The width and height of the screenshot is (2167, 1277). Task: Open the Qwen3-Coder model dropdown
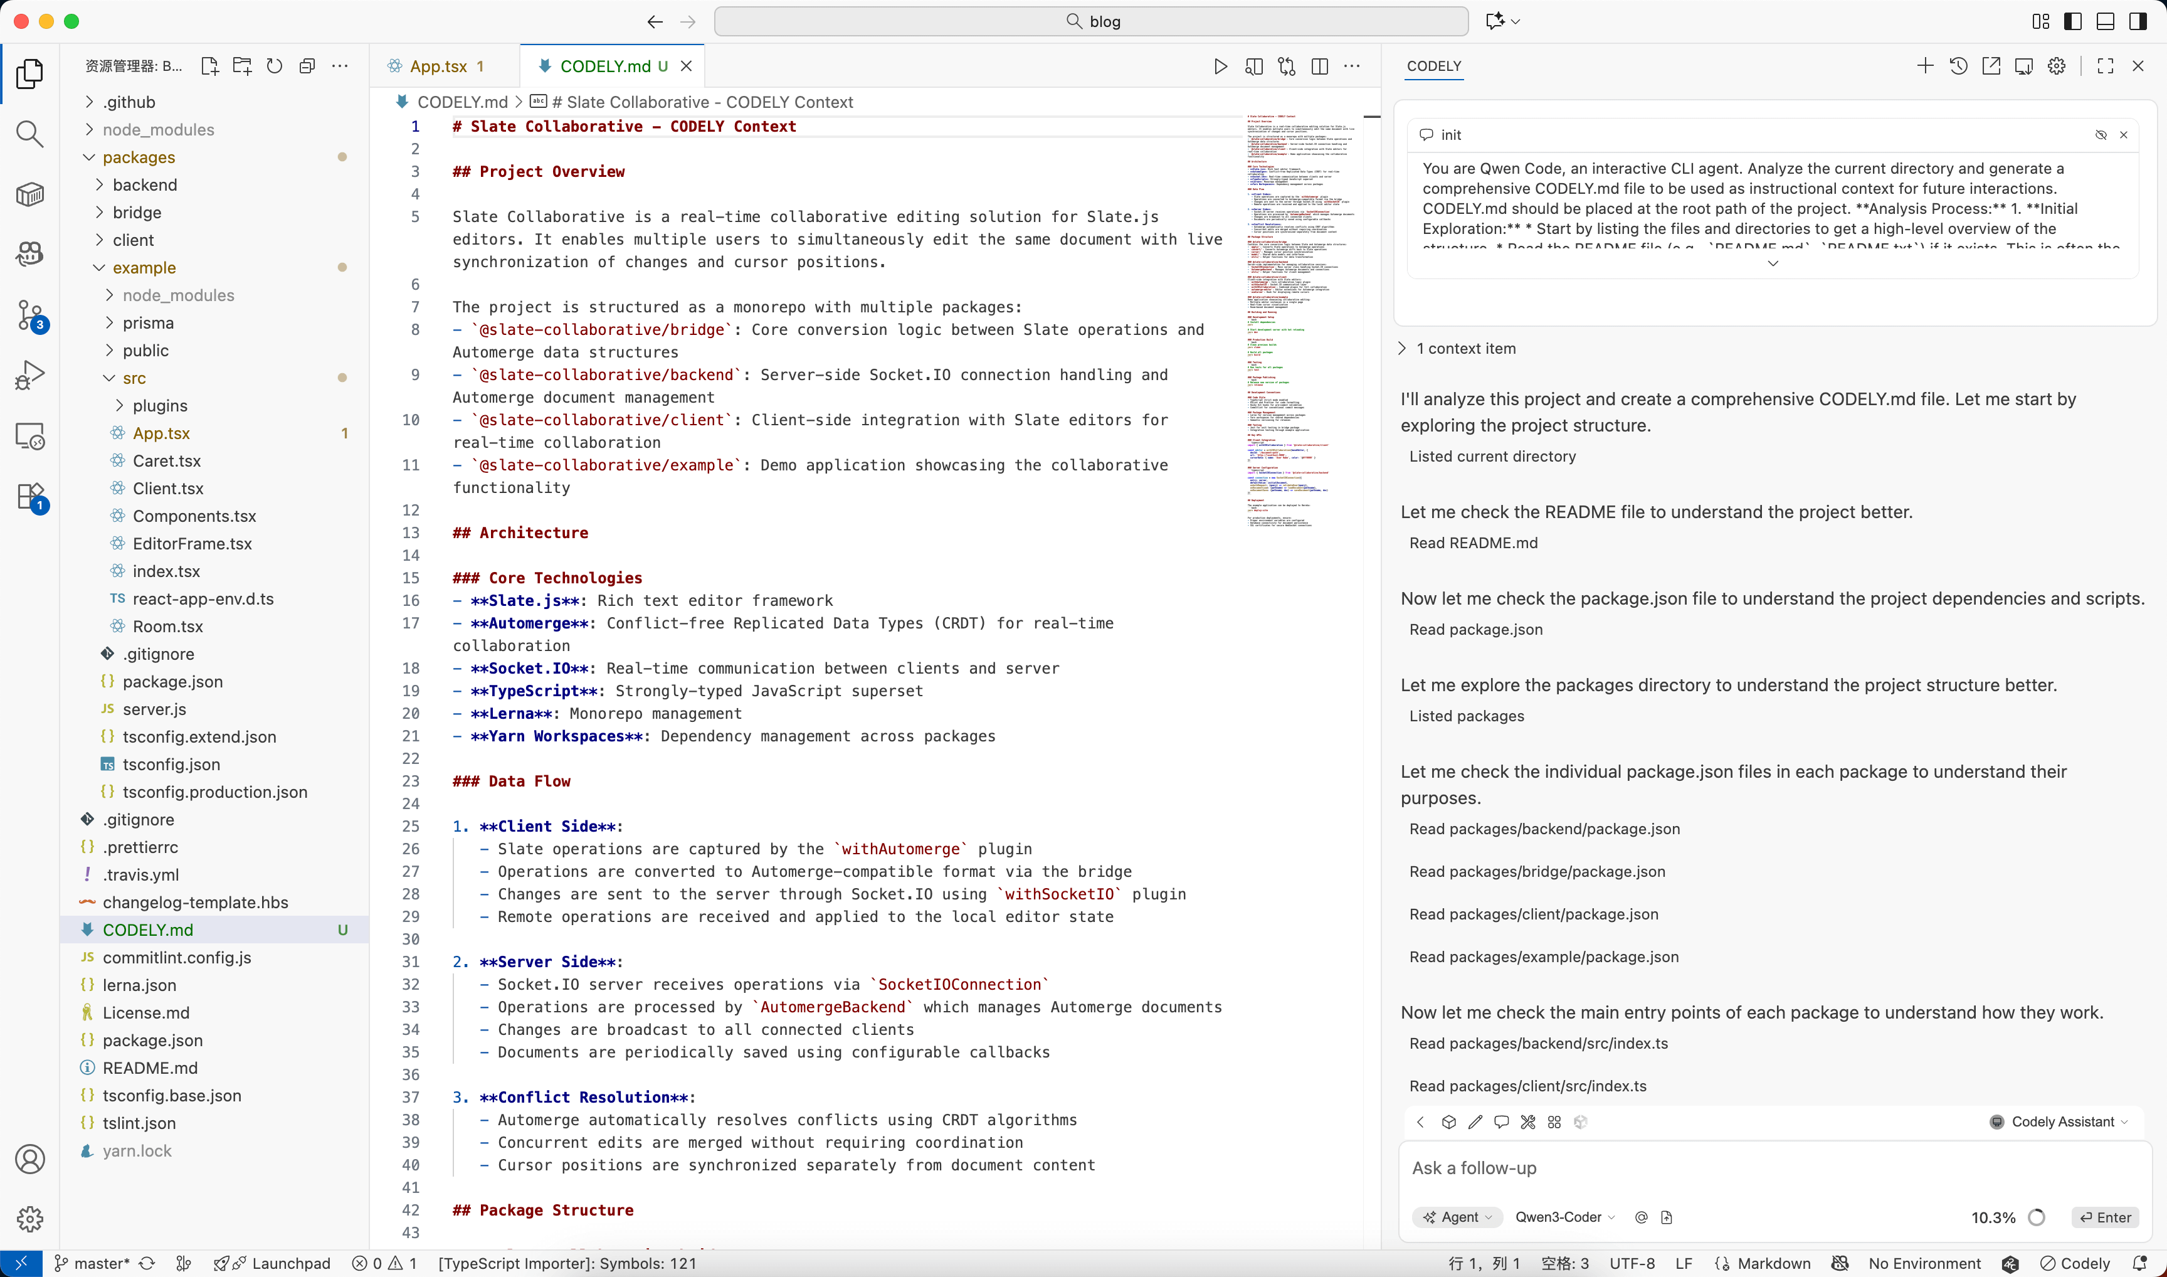click(x=1565, y=1217)
